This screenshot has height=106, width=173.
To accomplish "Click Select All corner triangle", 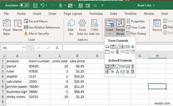I will pyautogui.click(x=4, y=56).
